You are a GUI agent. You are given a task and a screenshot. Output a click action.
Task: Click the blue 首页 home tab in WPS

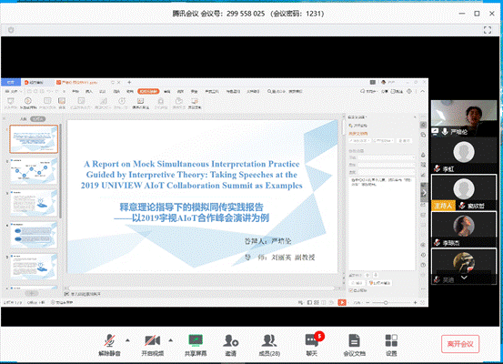(x=11, y=83)
